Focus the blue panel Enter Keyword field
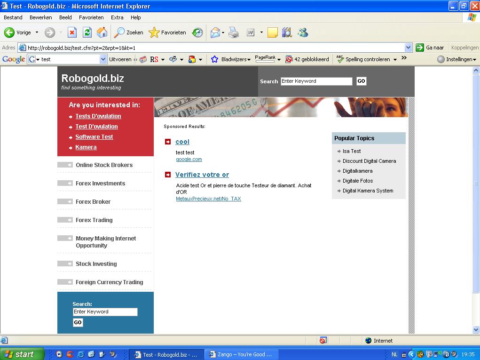This screenshot has height=360, width=480. [105, 312]
